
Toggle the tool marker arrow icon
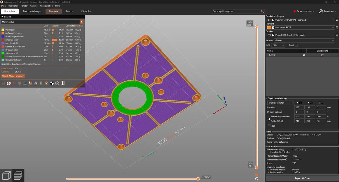pos(63,83)
